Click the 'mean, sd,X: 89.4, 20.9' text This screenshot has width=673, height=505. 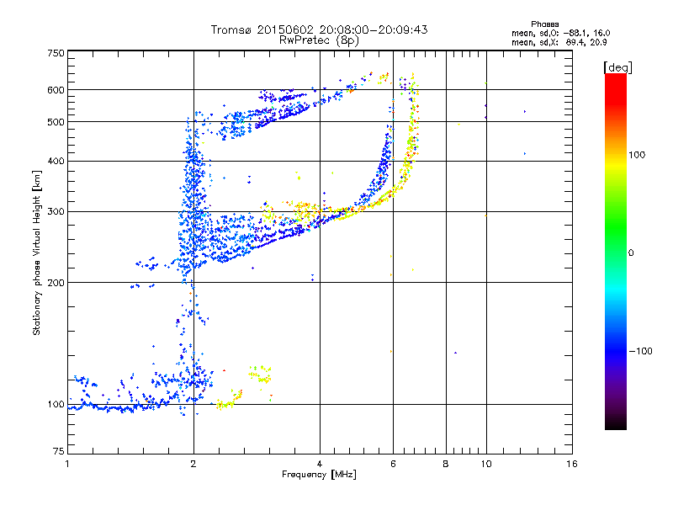559,42
